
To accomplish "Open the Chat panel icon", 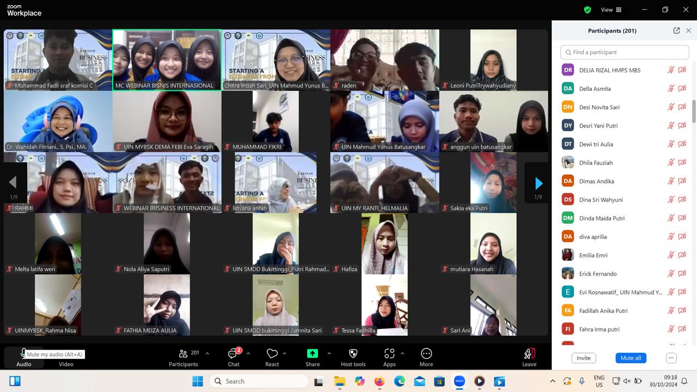I will pos(233,354).
